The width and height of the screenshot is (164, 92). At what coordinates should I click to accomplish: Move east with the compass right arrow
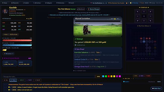[150, 16]
